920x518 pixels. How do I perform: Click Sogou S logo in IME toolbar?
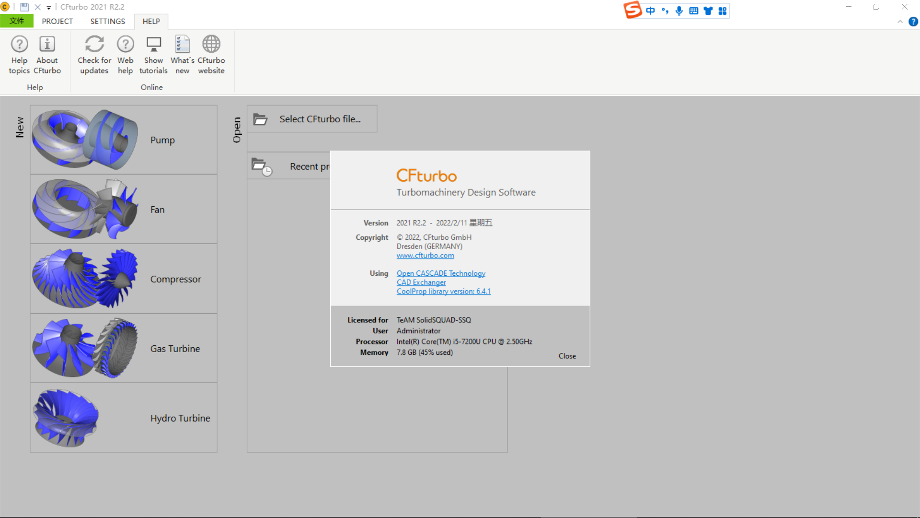[632, 10]
